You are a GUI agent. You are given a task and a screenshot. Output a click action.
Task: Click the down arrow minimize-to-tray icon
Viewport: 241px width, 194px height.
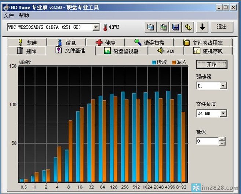(x=202, y=27)
